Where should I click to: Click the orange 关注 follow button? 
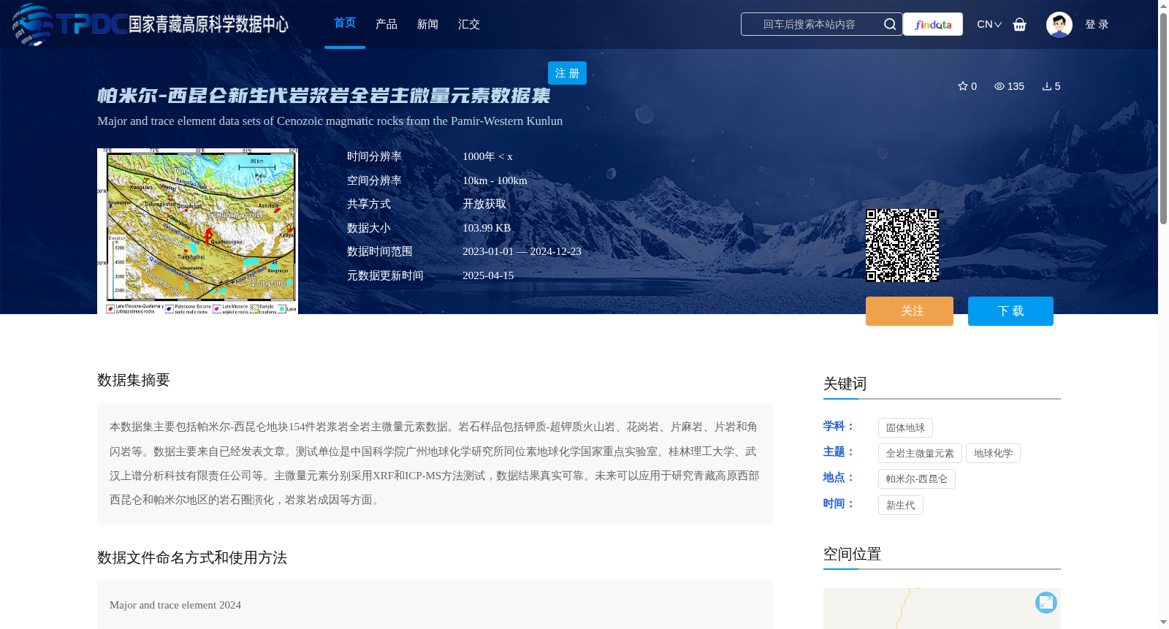(x=910, y=311)
